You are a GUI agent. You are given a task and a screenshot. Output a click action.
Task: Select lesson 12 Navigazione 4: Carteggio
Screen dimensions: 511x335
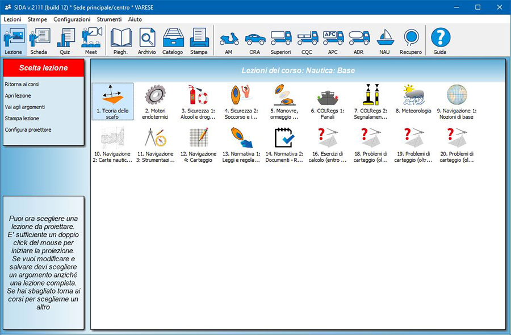tap(198, 143)
